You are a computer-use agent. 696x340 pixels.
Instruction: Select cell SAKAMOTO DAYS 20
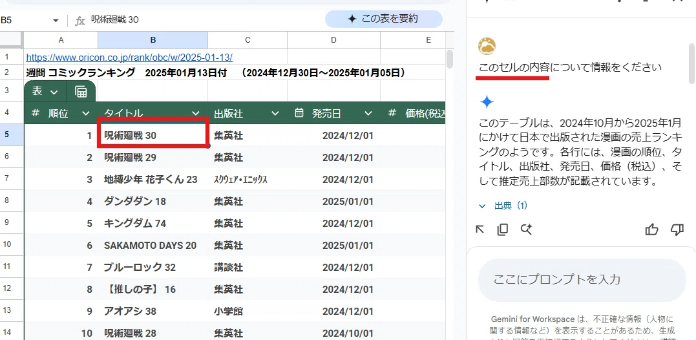pyautogui.click(x=153, y=245)
